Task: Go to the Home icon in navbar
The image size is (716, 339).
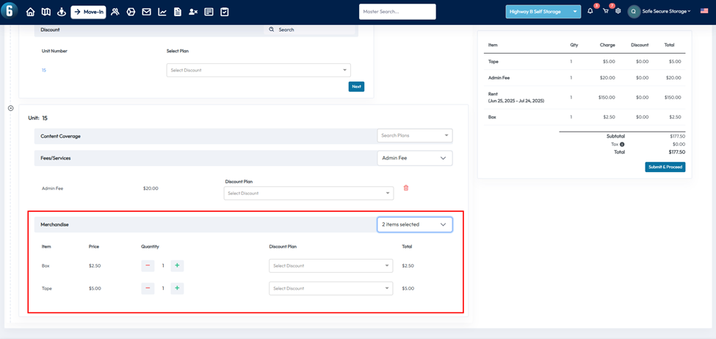Action: point(30,12)
